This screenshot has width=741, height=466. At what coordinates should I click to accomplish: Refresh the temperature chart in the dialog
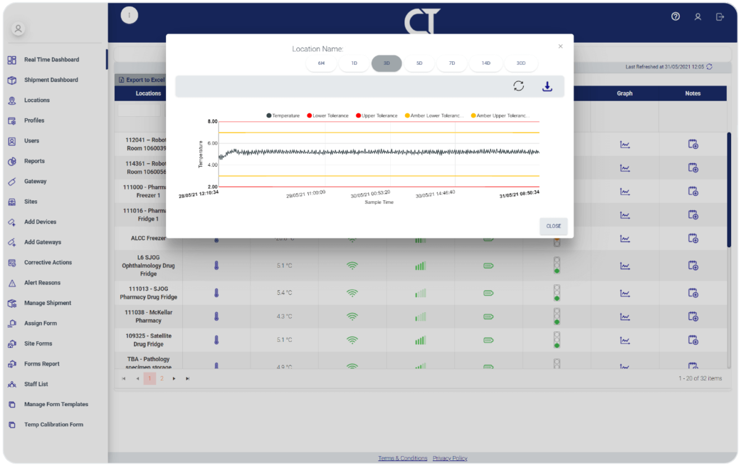518,86
